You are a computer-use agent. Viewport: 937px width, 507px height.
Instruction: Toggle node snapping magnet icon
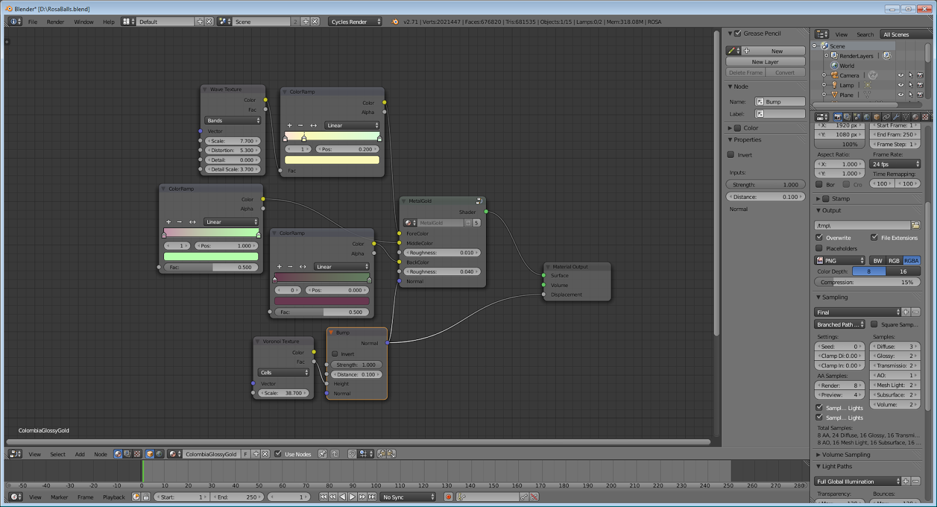(x=352, y=454)
